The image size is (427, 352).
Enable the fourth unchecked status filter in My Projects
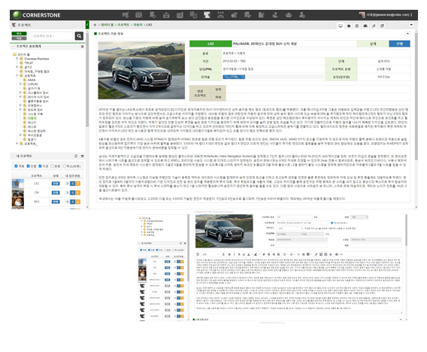[x=53, y=166]
